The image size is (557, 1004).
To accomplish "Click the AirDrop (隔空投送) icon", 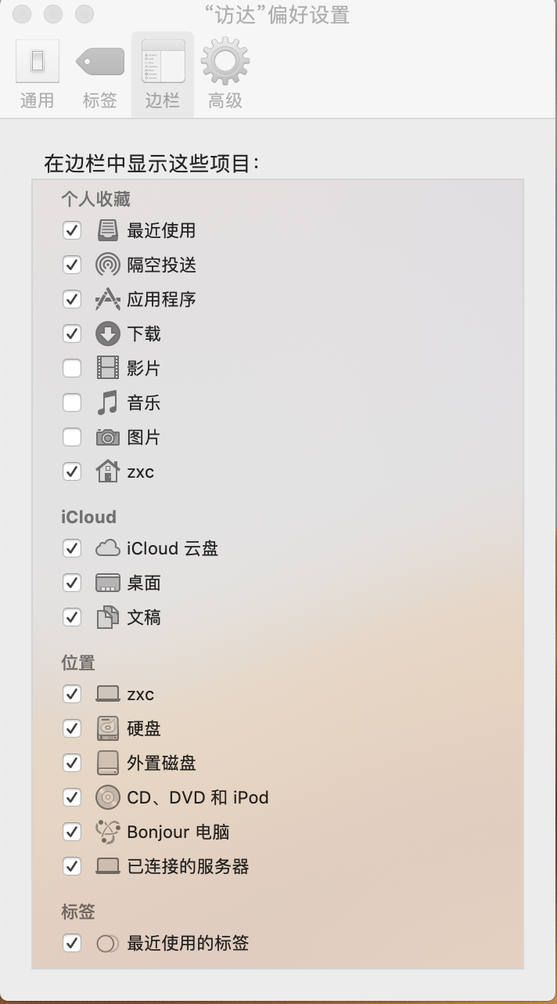I will point(107,265).
